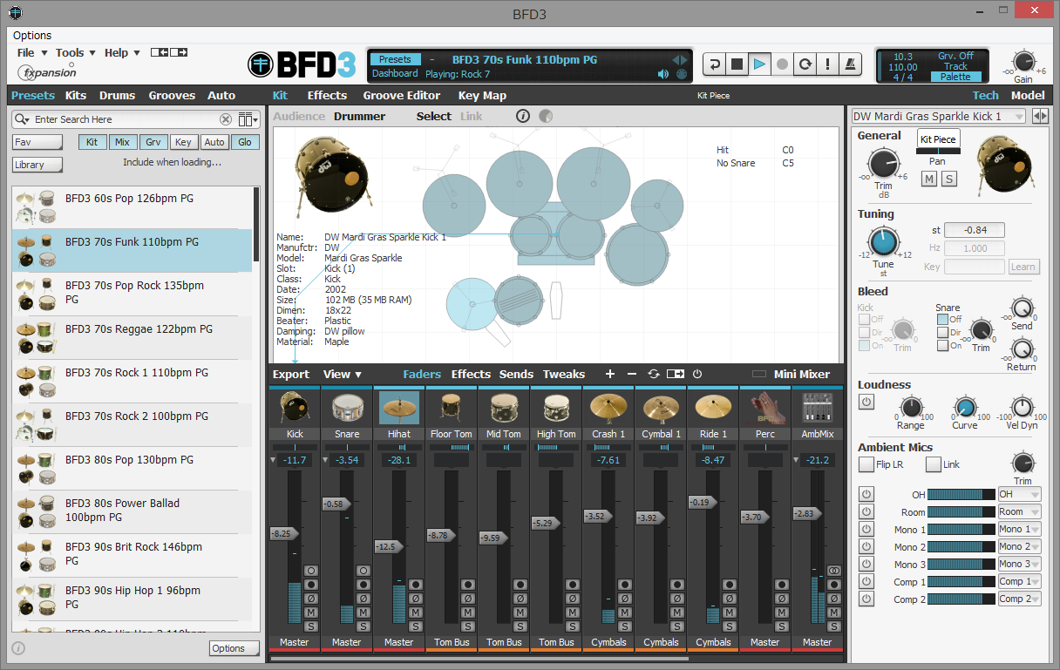Image resolution: width=1060 pixels, height=670 pixels.
Task: Open the kit info icon
Action: click(523, 116)
